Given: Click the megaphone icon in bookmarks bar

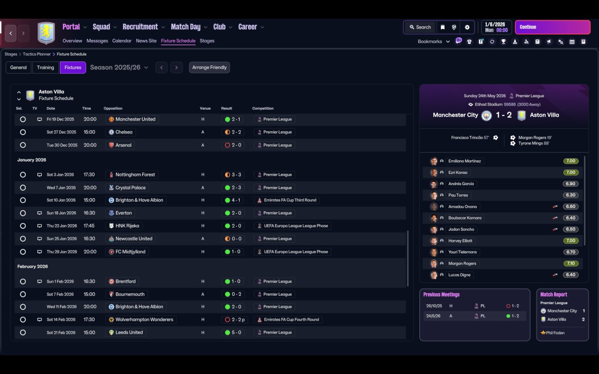Looking at the screenshot, I should click(549, 42).
